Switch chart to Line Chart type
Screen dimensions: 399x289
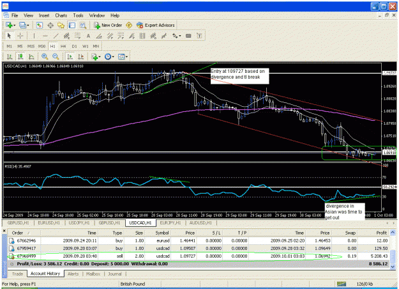[31, 56]
